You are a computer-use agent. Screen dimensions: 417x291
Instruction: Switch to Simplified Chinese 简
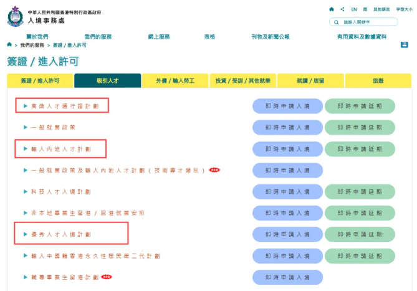[365, 9]
